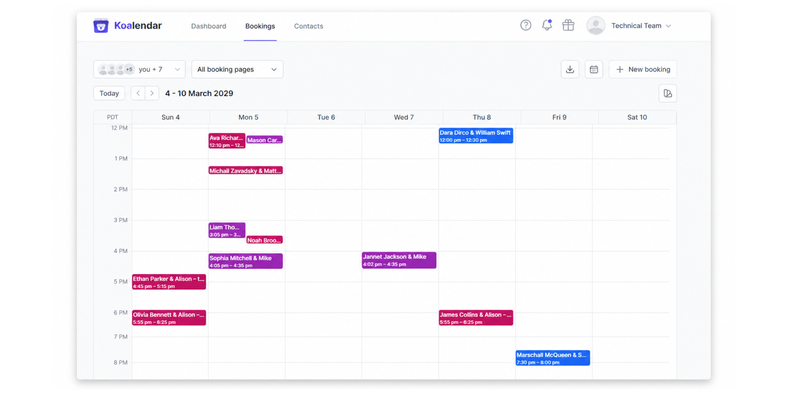The height and width of the screenshot is (394, 788).
Task: Open the Dashboard tab
Action: pyautogui.click(x=208, y=26)
